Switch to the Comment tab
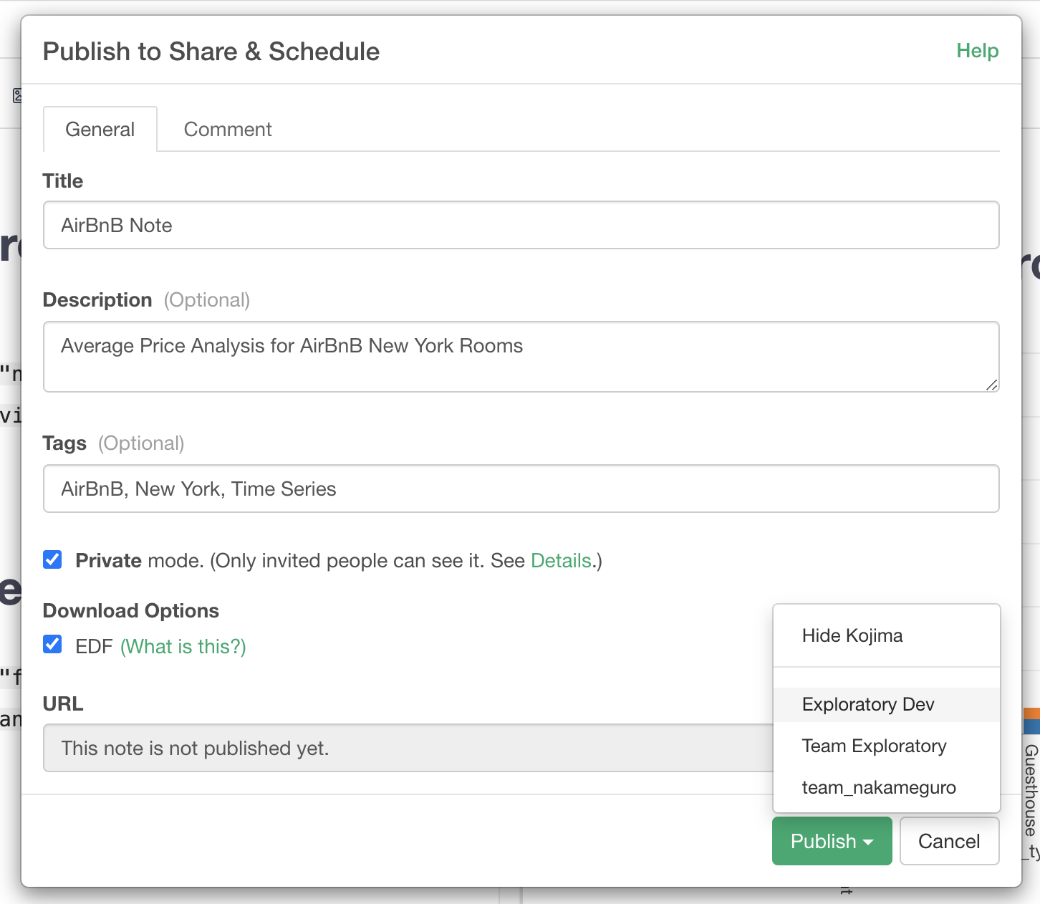The width and height of the screenshot is (1040, 904). 228,130
